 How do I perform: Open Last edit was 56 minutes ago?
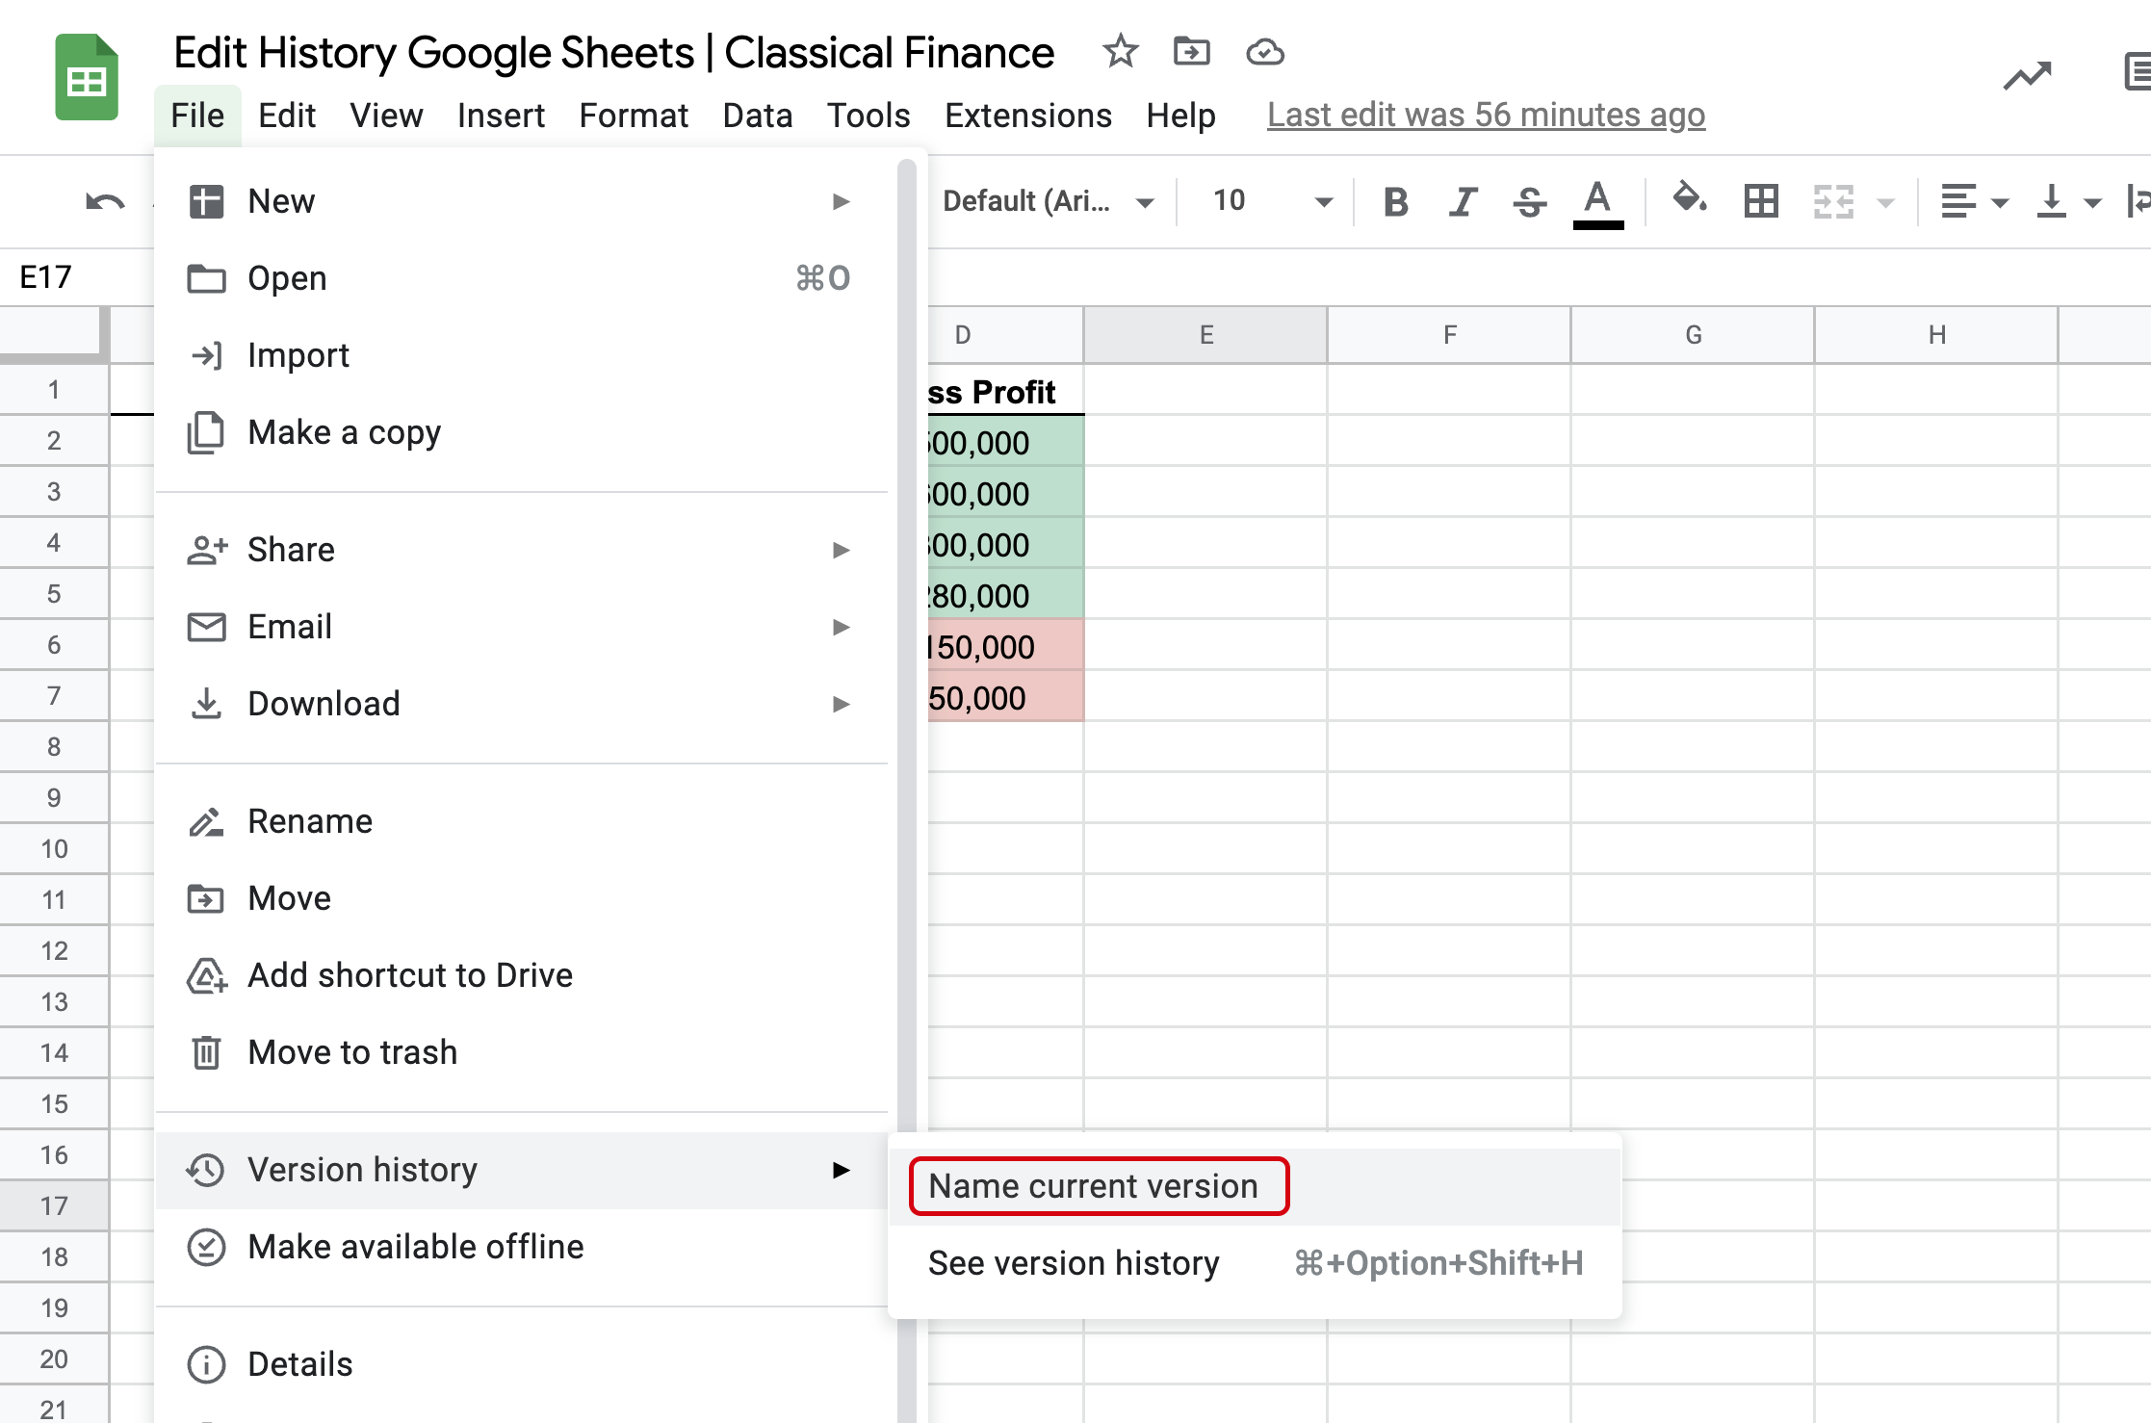pyautogui.click(x=1486, y=115)
